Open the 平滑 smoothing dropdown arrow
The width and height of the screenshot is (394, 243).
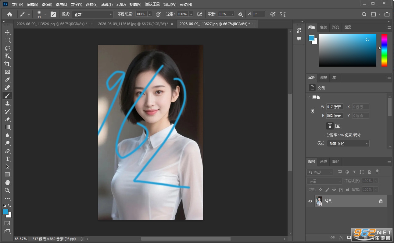click(x=232, y=14)
